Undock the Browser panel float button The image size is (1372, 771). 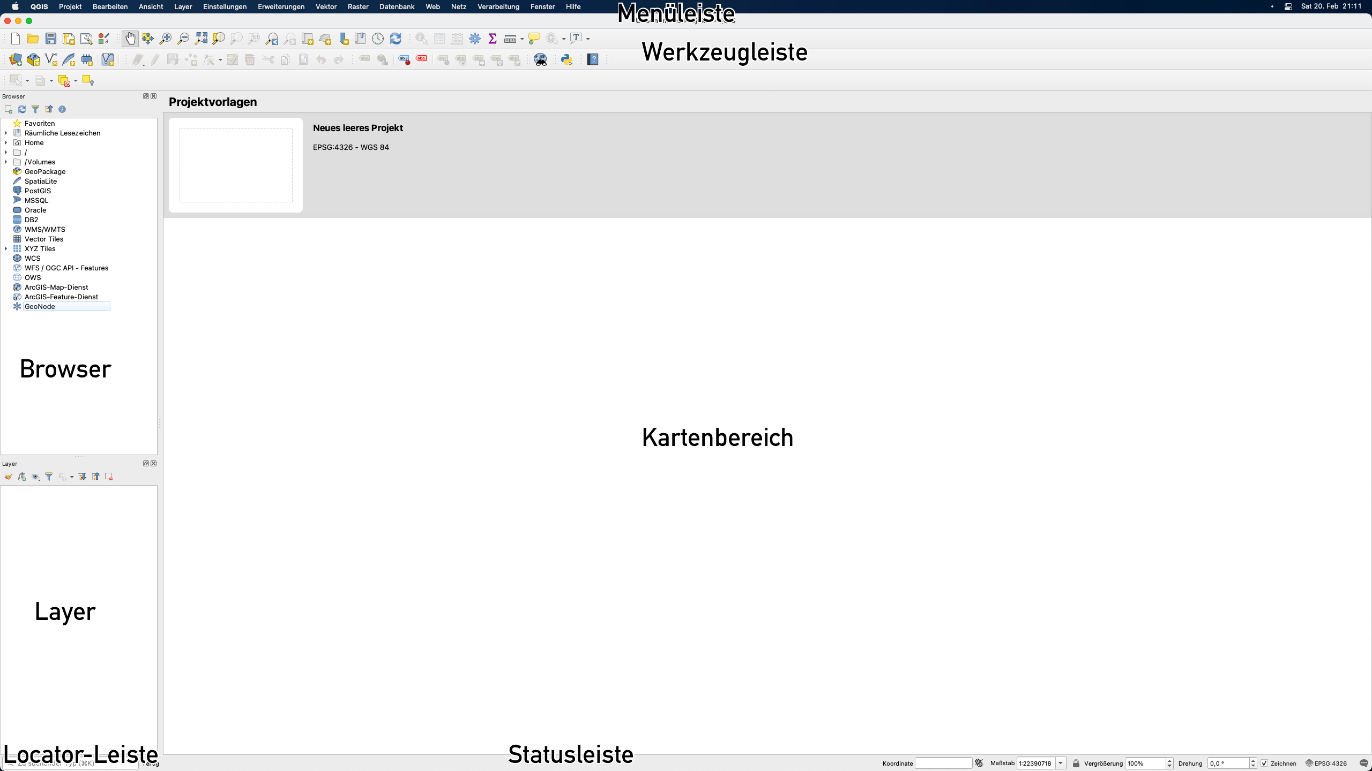[146, 96]
